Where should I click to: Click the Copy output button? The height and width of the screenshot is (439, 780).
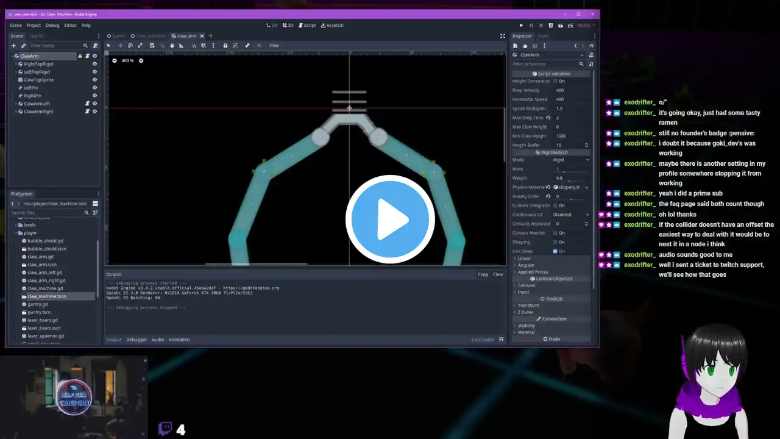483,274
